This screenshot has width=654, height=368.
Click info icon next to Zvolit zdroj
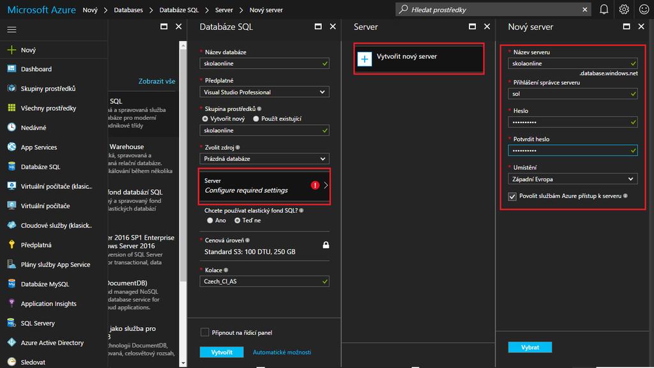238,147
